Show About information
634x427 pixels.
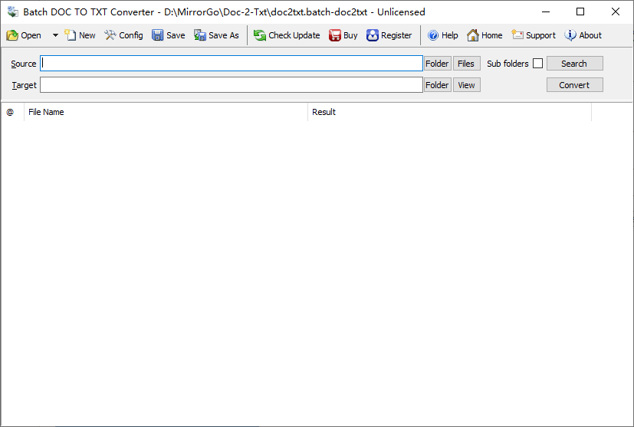583,35
